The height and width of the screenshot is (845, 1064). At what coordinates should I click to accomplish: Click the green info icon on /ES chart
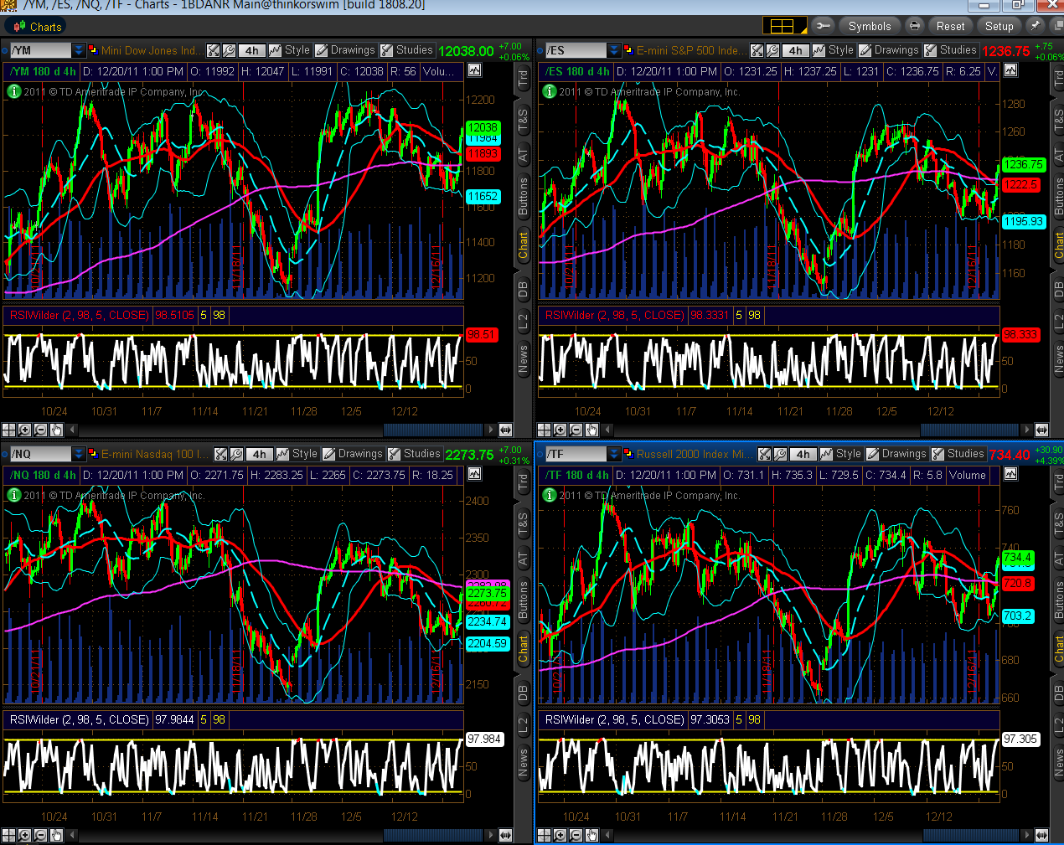click(550, 91)
